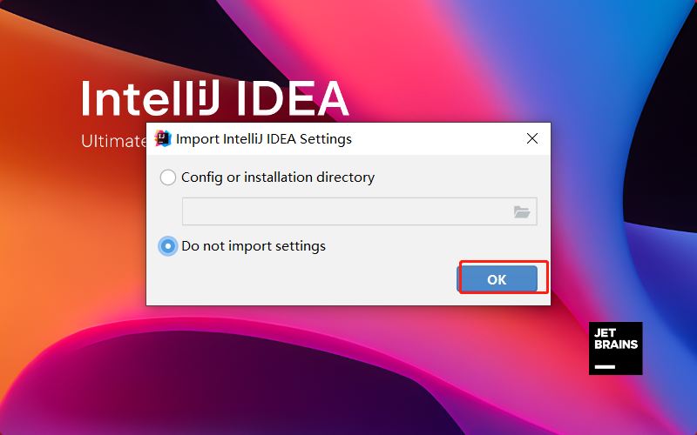Viewport: 697px width, 435px height.
Task: Select the Config or installation directory radio button
Action: point(168,177)
